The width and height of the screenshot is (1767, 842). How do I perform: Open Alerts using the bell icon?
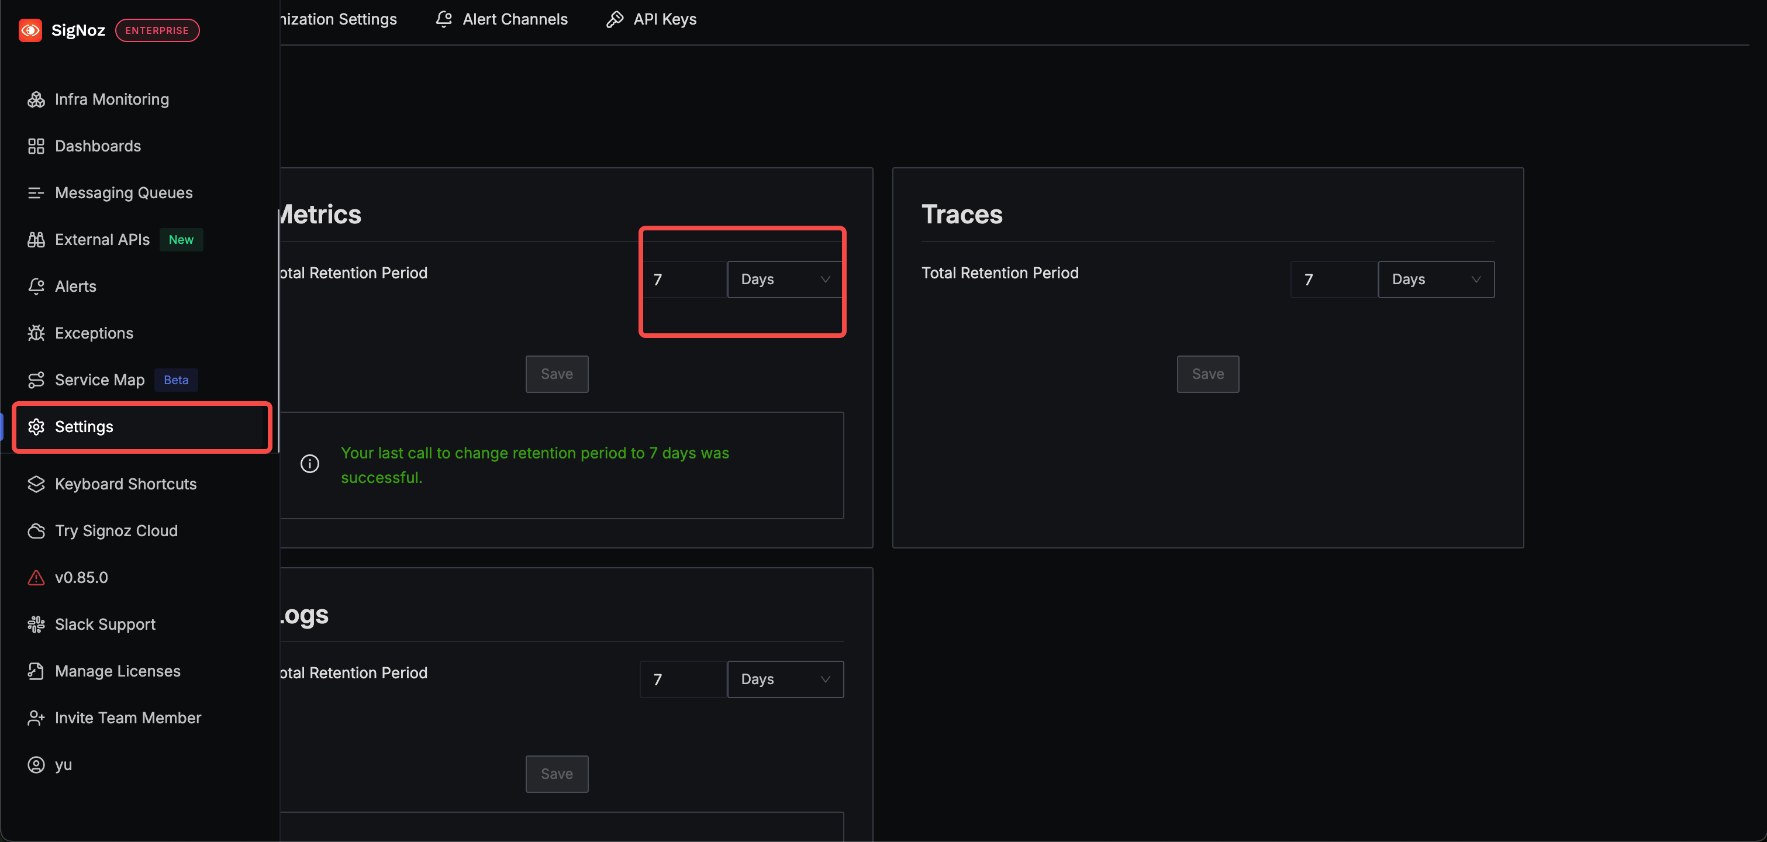click(x=36, y=286)
